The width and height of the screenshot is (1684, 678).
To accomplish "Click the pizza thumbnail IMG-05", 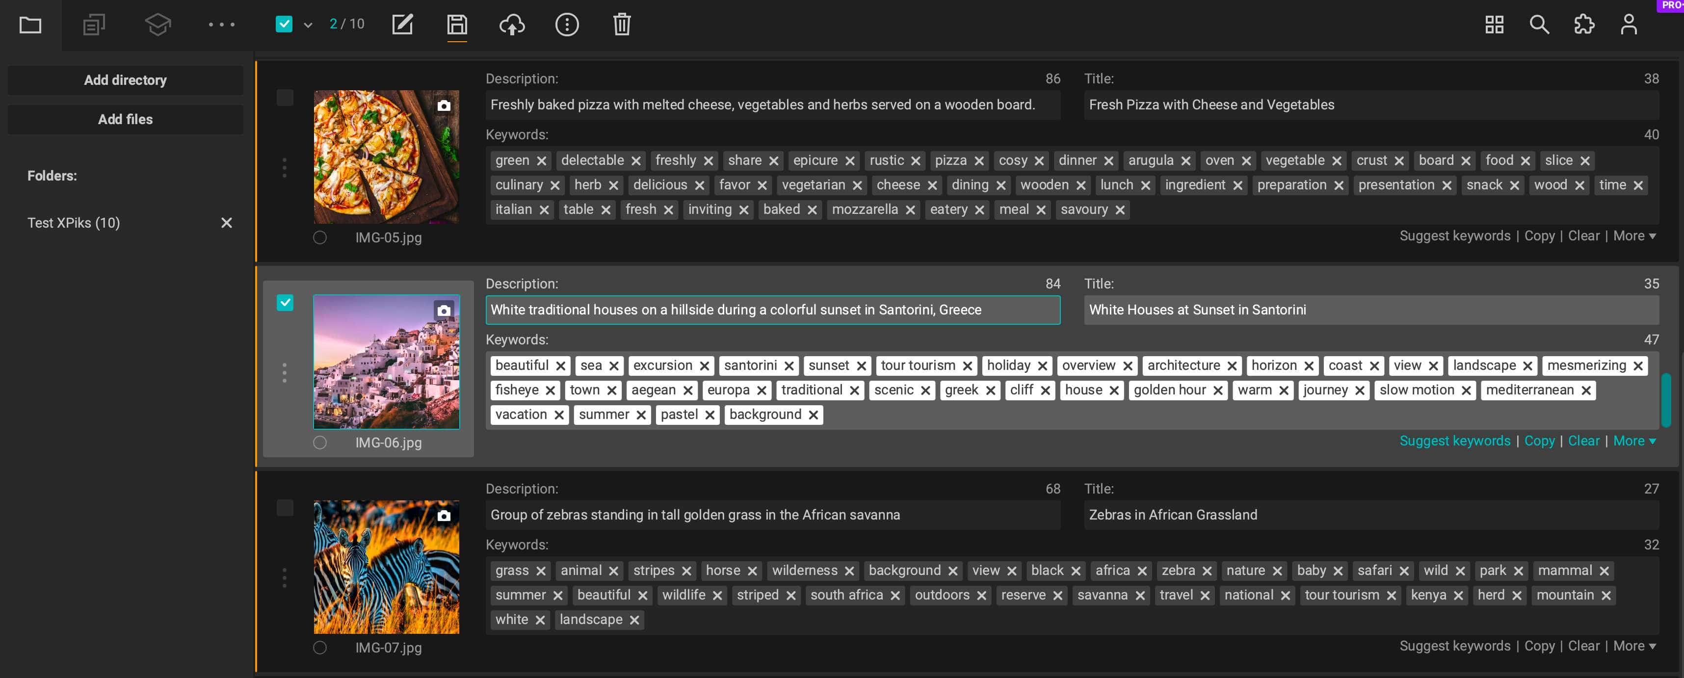I will click(x=386, y=157).
